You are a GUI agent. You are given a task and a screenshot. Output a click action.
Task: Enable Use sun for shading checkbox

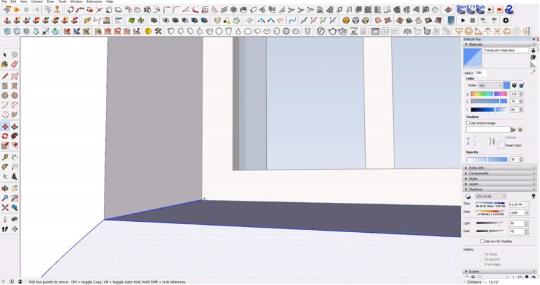(x=482, y=241)
